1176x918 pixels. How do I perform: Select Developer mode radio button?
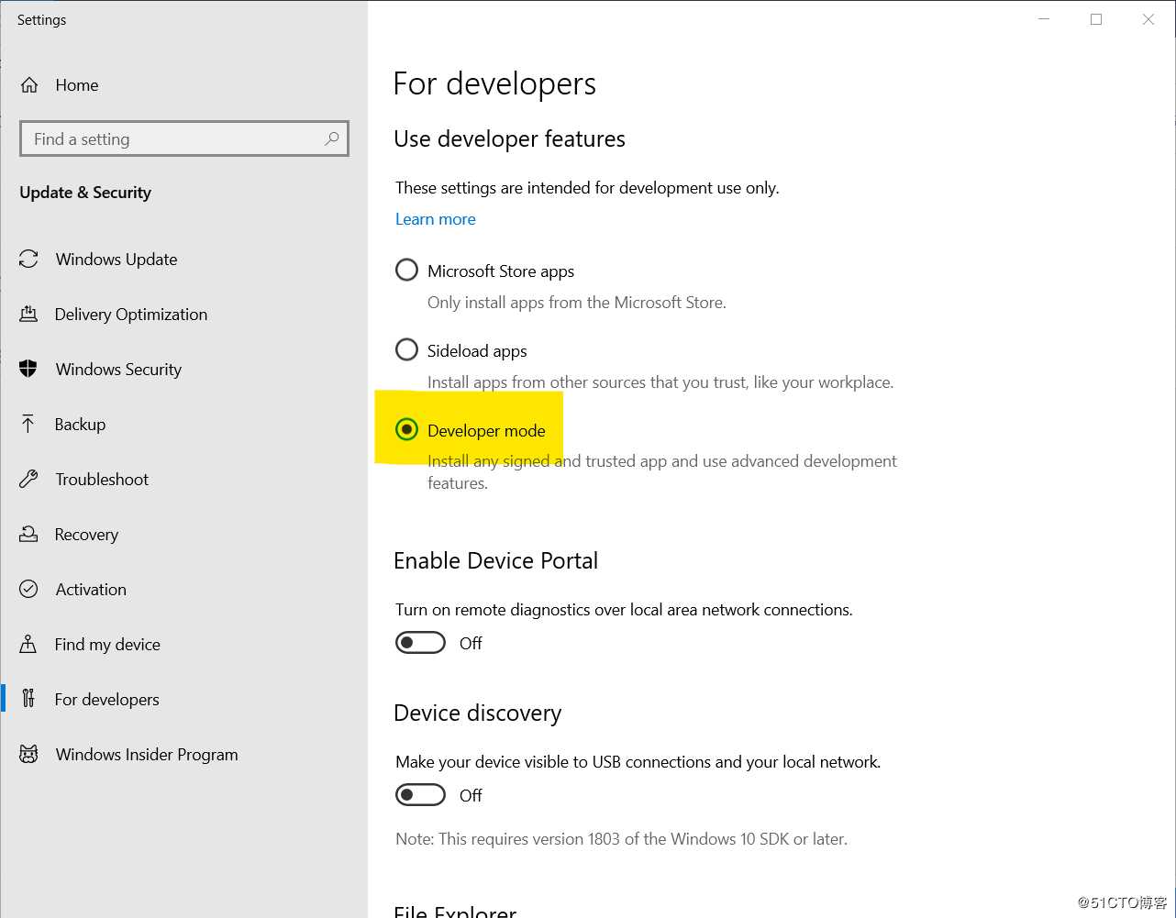tap(406, 430)
